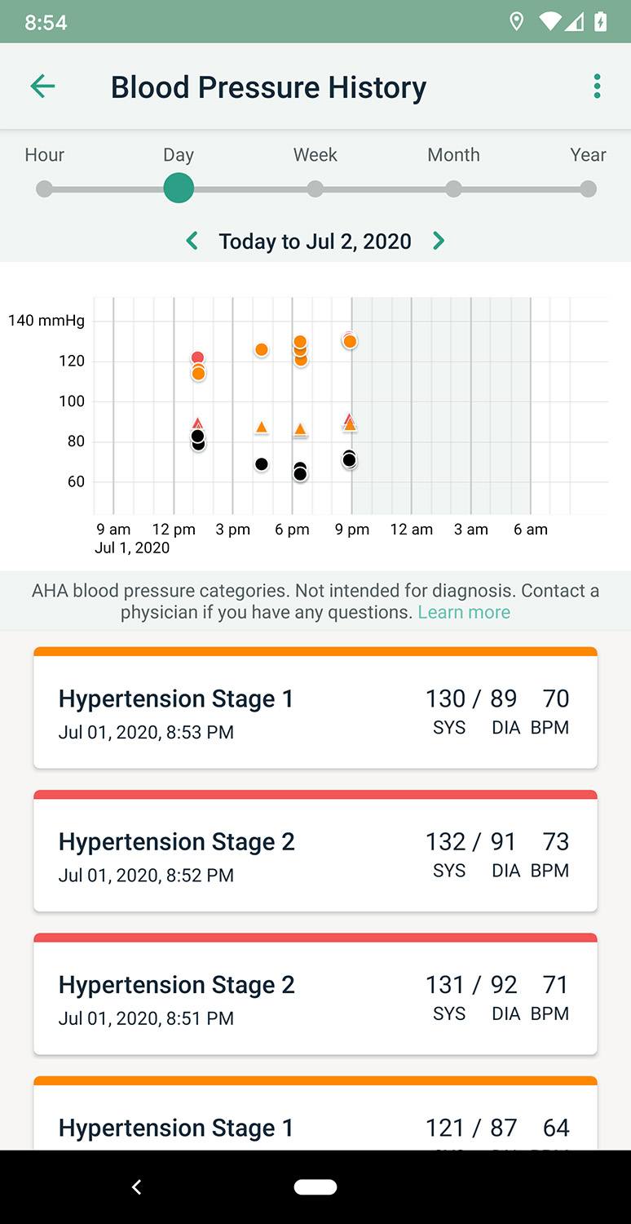
Task: Select the Hour time scale point
Action: (45, 189)
